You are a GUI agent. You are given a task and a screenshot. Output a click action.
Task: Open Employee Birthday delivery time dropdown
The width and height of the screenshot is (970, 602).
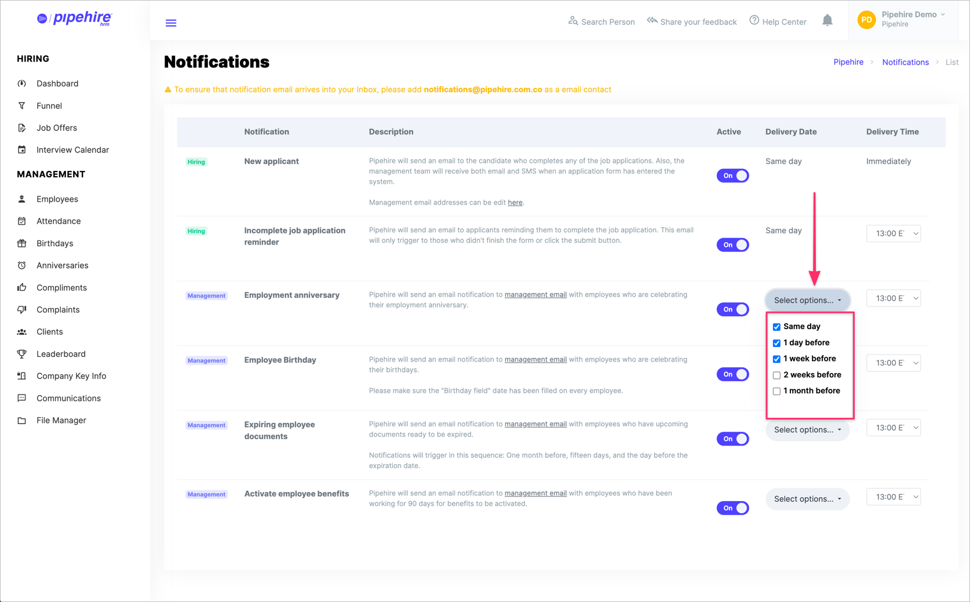[x=894, y=363]
